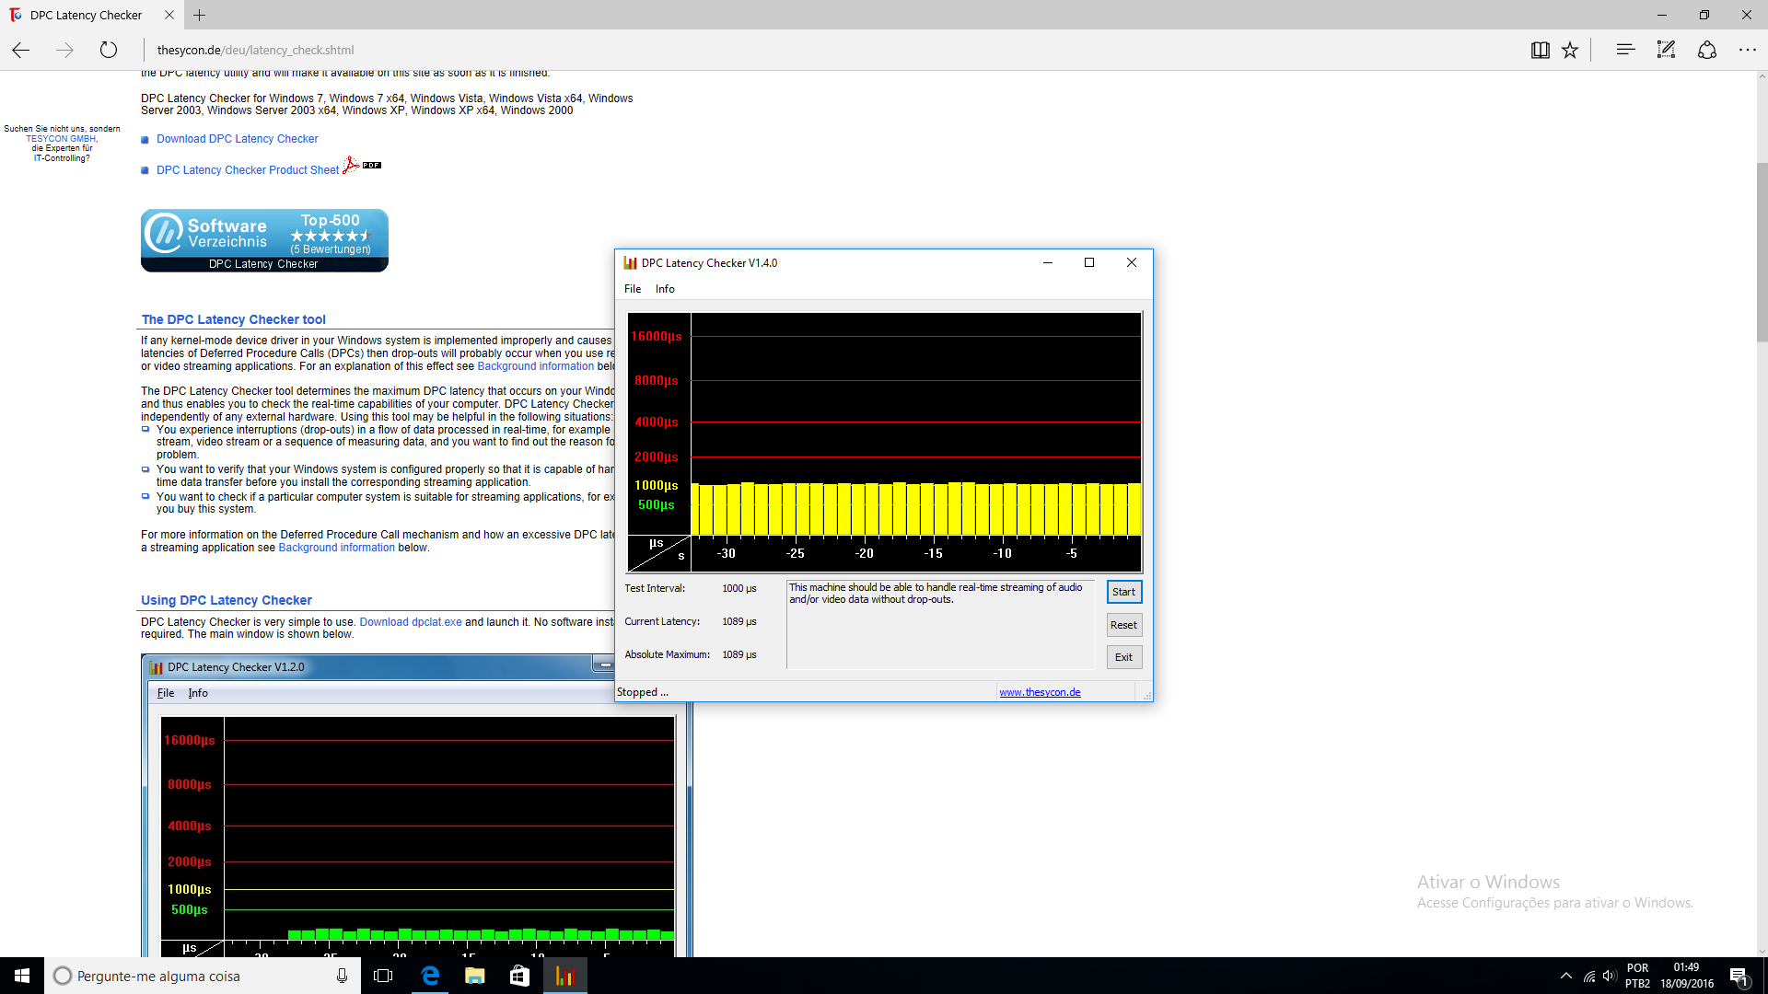The width and height of the screenshot is (1768, 994).
Task: Click Make a Web Note icon
Action: coord(1666,50)
